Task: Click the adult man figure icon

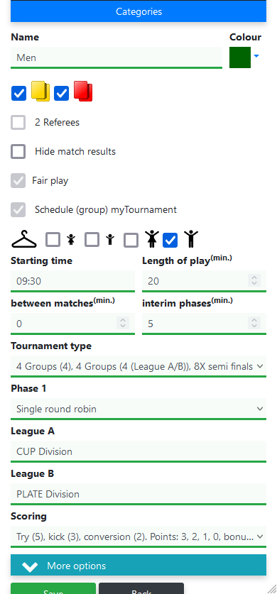Action: point(191,239)
